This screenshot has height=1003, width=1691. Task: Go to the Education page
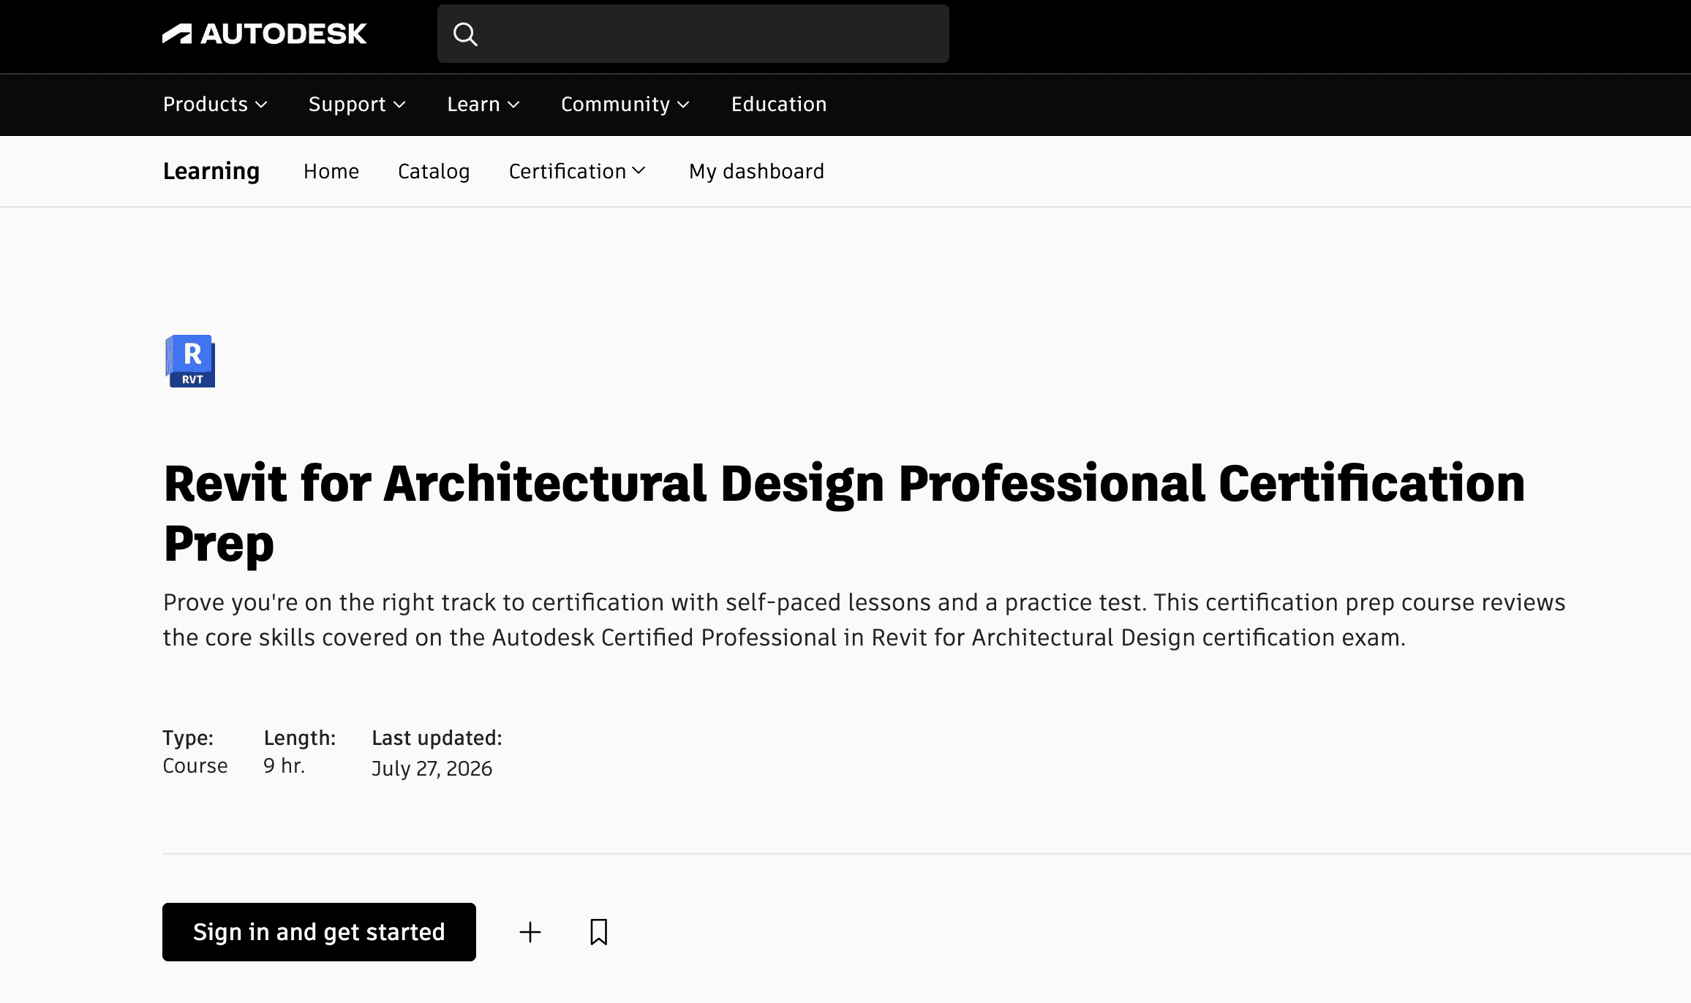click(x=779, y=105)
